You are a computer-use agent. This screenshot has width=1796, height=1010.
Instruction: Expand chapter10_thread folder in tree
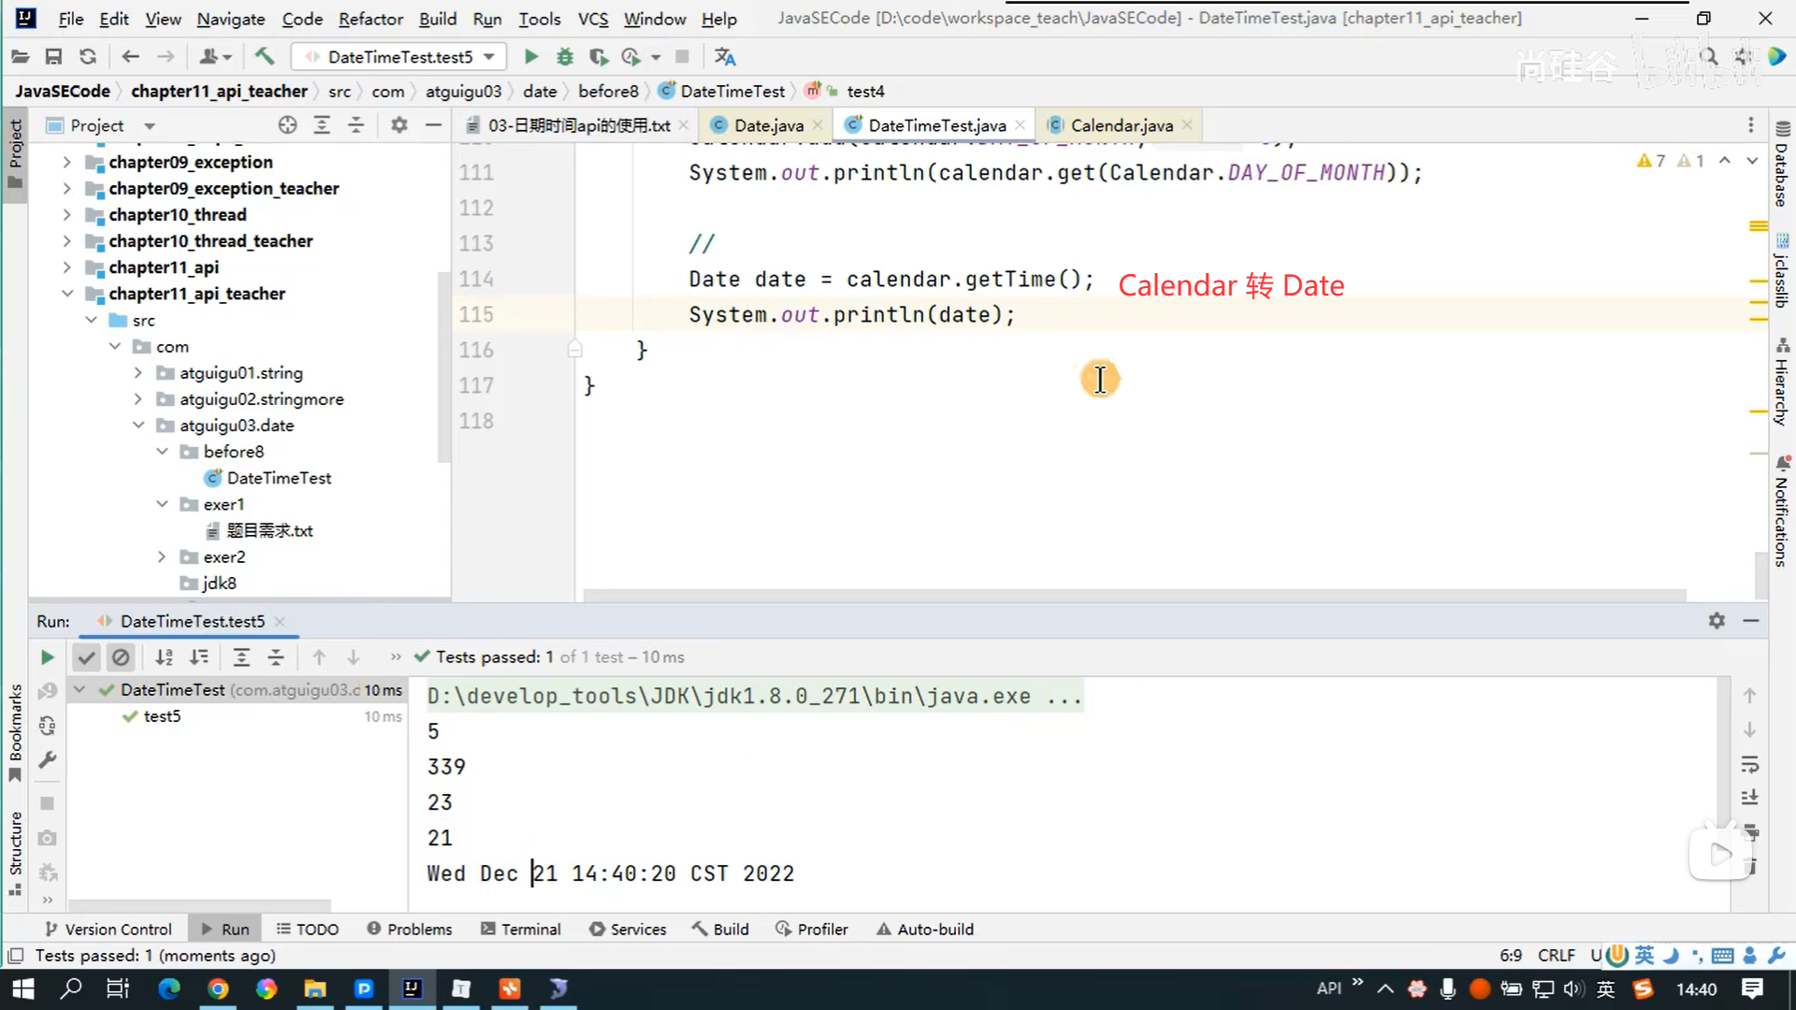point(66,215)
